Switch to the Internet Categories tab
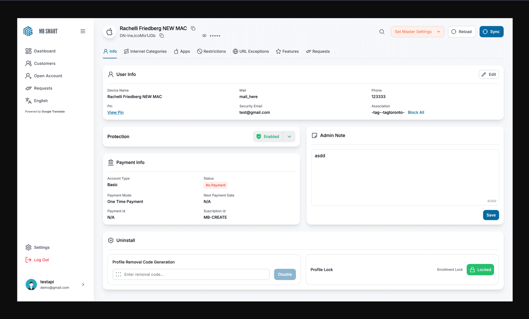This screenshot has width=529, height=319. [145, 51]
